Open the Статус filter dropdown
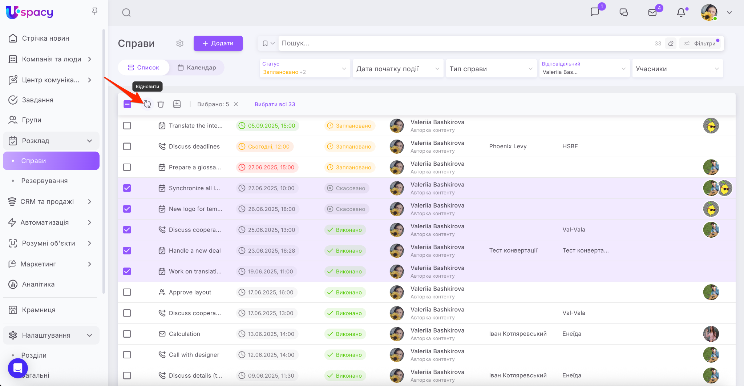This screenshot has width=744, height=386. 304,68
